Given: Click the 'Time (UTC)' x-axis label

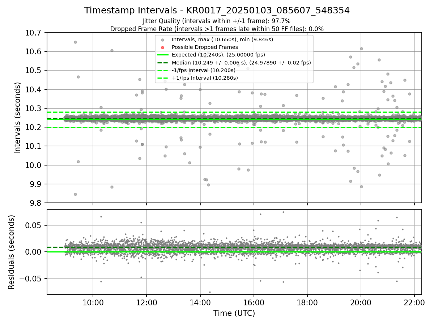Looking at the screenshot, I should (234, 313).
